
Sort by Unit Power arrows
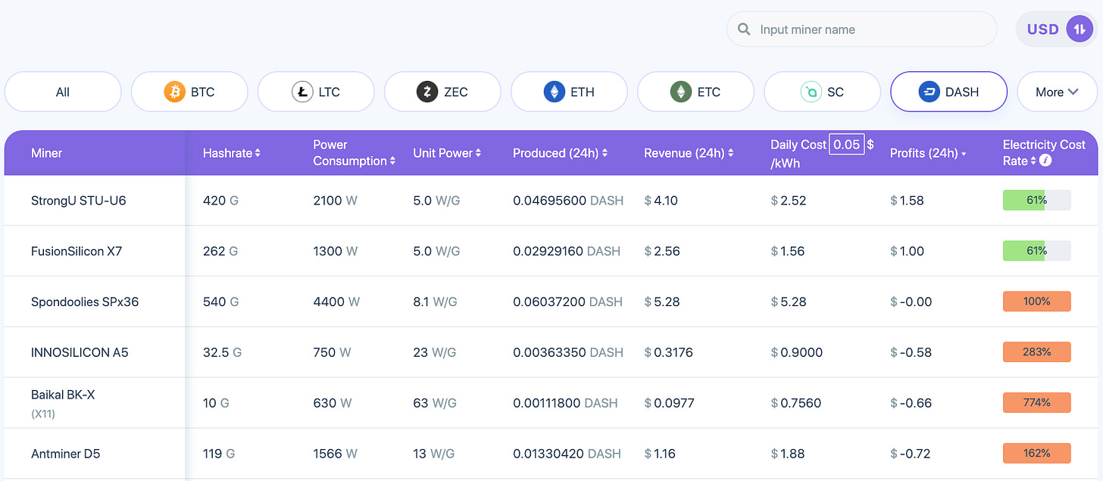pos(478,153)
